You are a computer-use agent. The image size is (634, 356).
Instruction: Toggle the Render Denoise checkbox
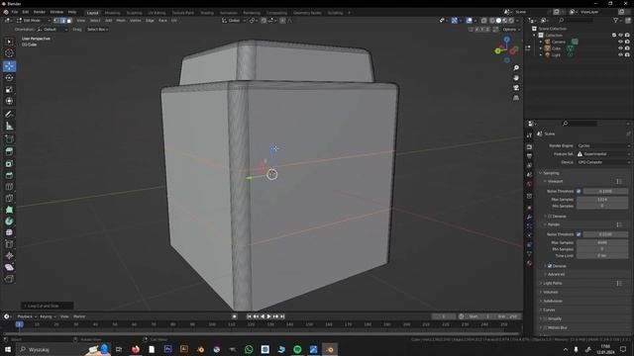click(550, 266)
